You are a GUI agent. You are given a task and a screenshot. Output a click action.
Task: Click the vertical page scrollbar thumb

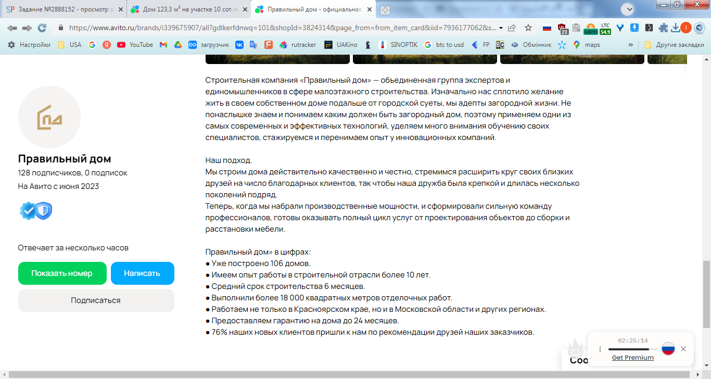tap(706, 294)
